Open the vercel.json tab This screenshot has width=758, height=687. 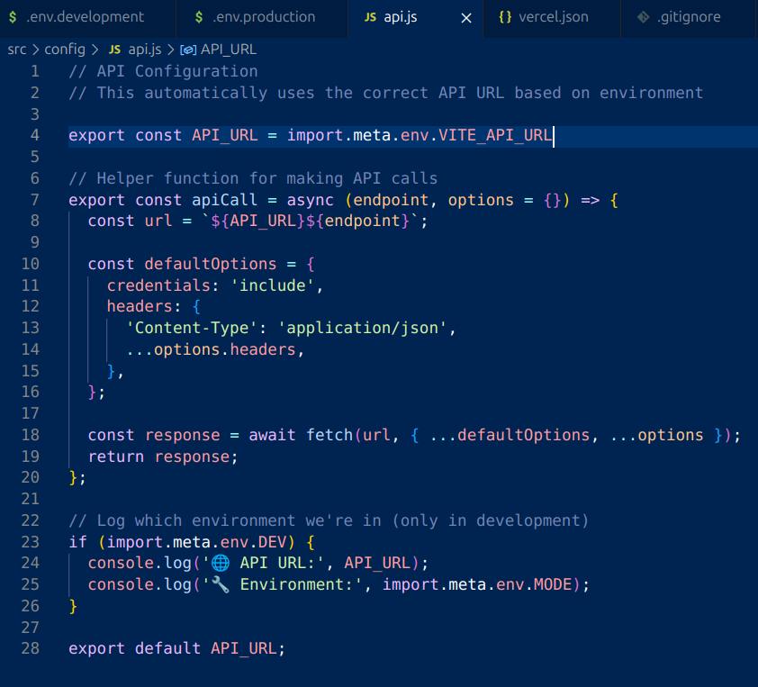[552, 17]
